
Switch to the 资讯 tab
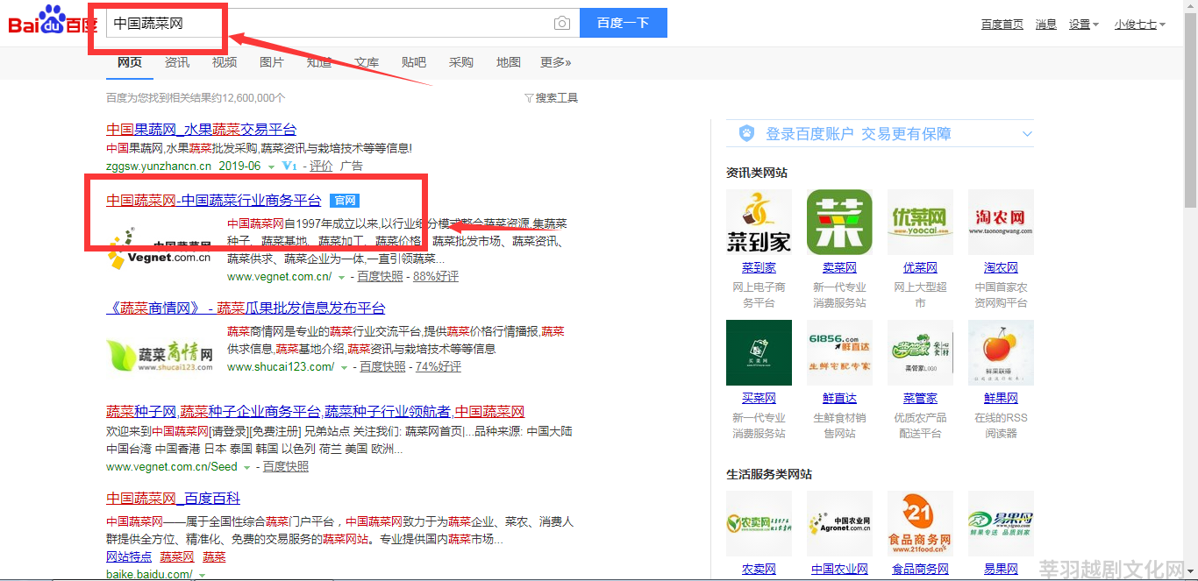click(177, 62)
